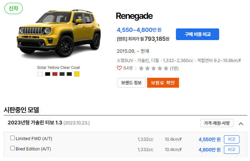
Task: Click the 4,550만 원 price for Limited FWD
Action: tap(210, 139)
